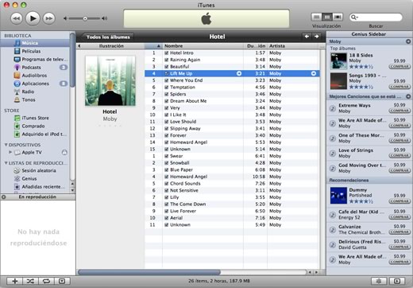
Task: Sort by Duración column header
Action: (x=256, y=46)
